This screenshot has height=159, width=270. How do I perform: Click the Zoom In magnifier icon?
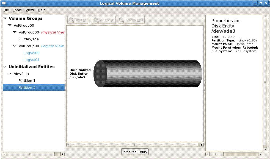(x=96, y=20)
